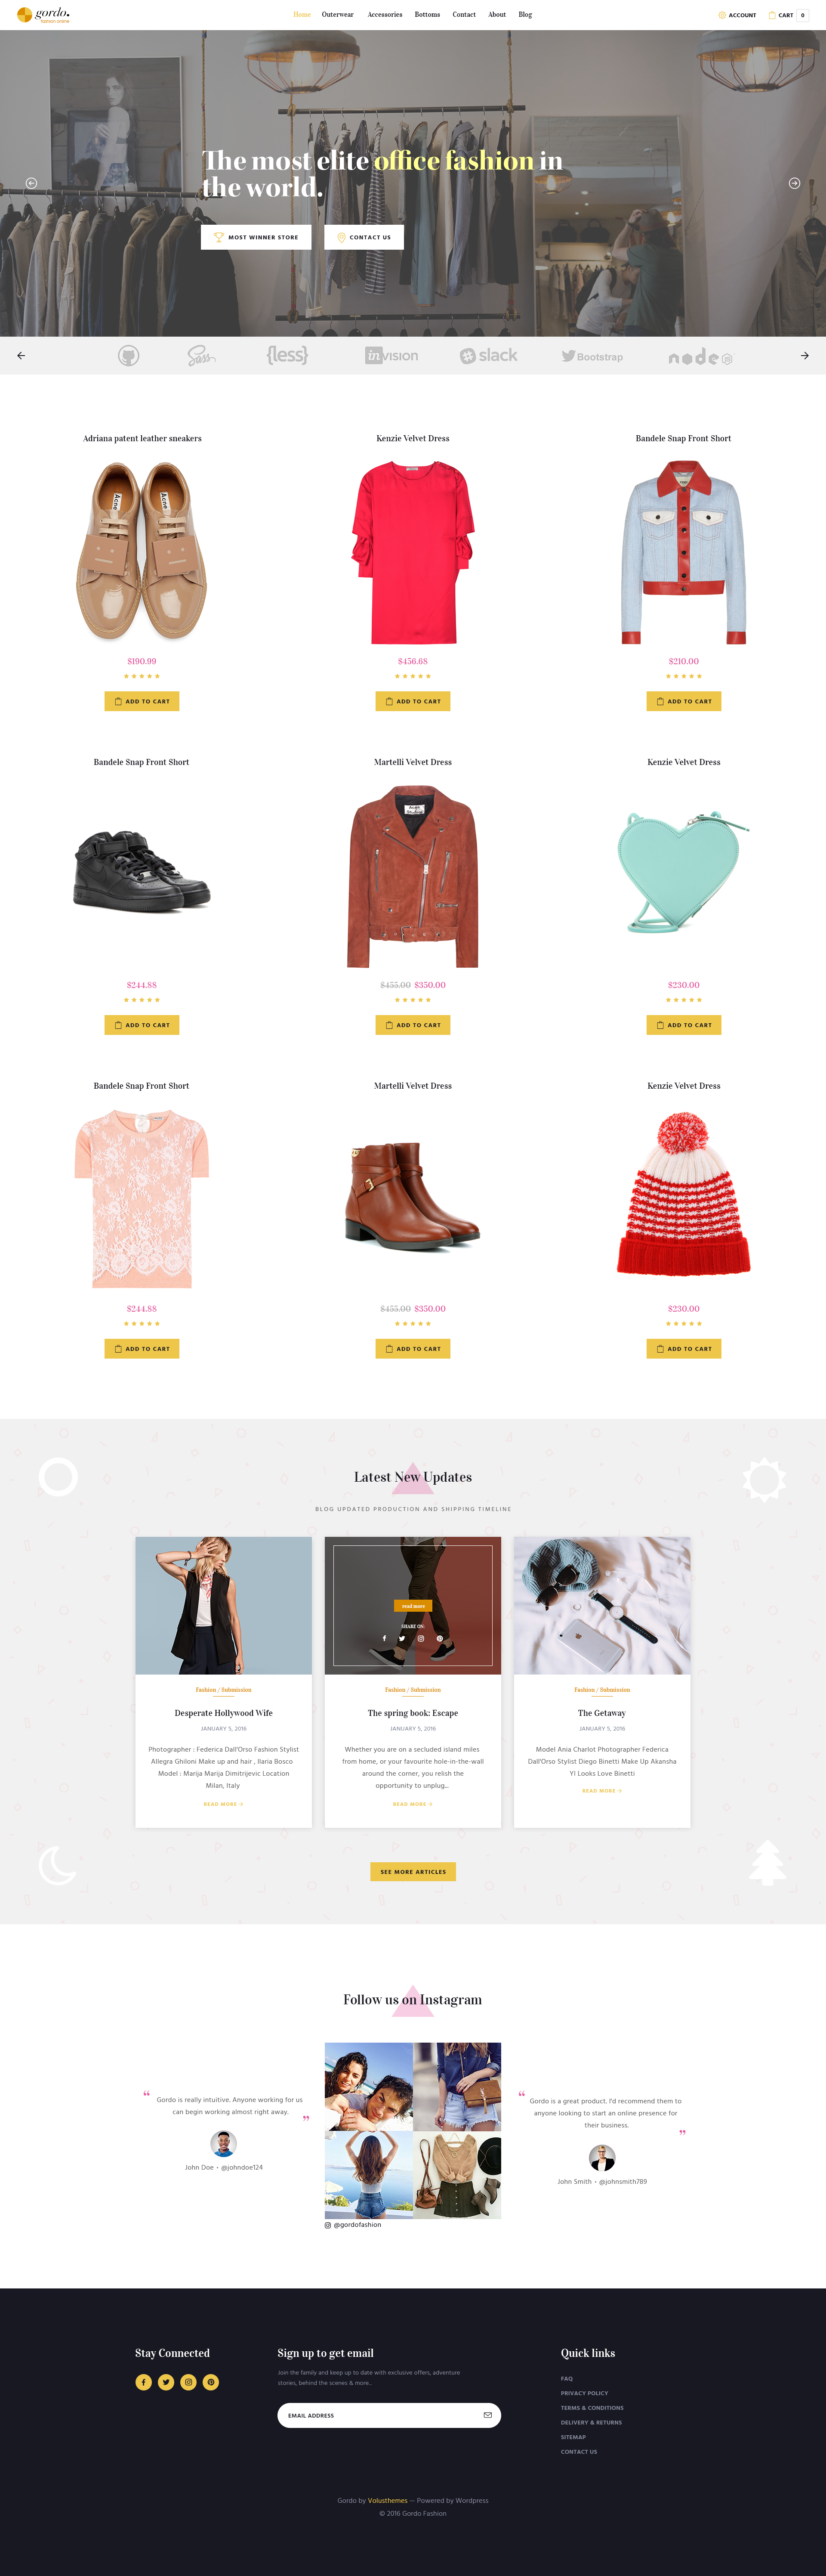Click See More Articles button

413,1871
